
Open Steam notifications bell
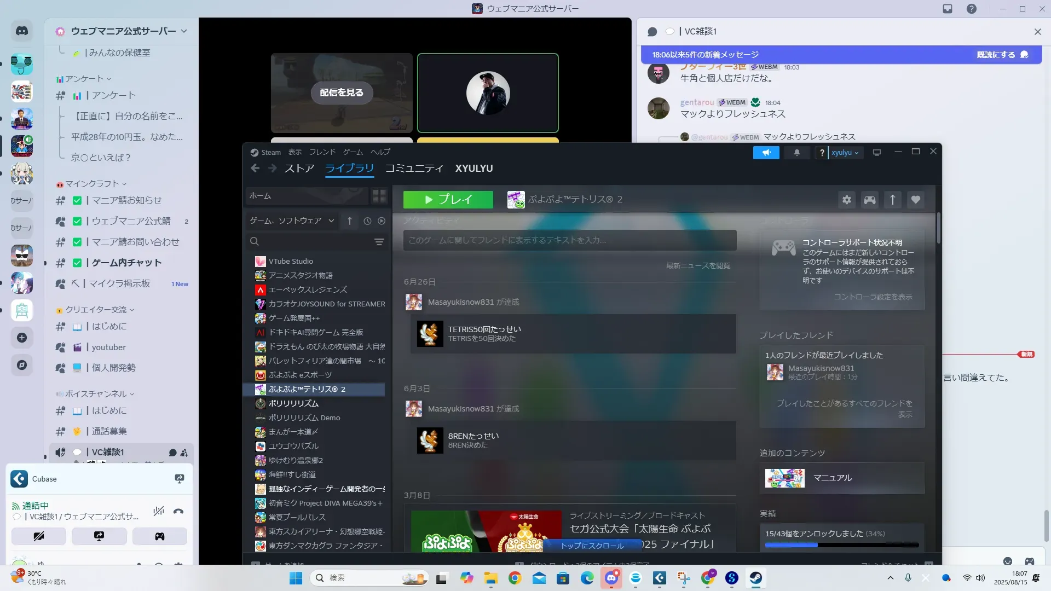tap(797, 153)
